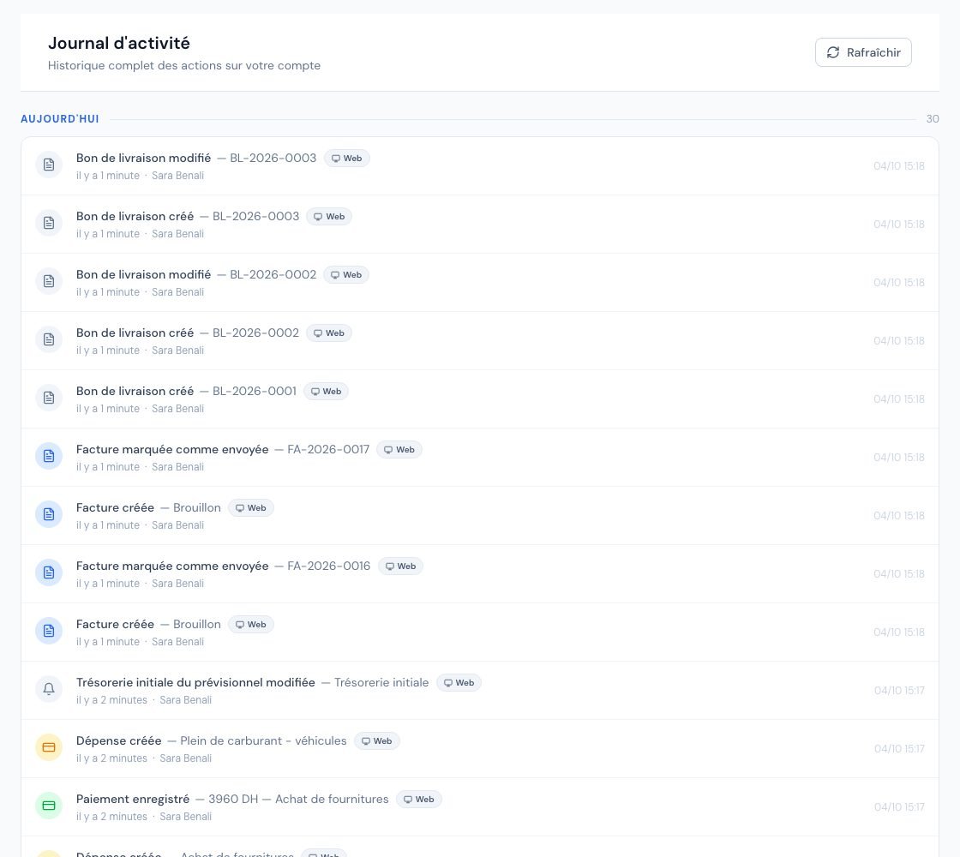The width and height of the screenshot is (960, 857).
Task: Click the Rafraîchir button
Action: [863, 52]
